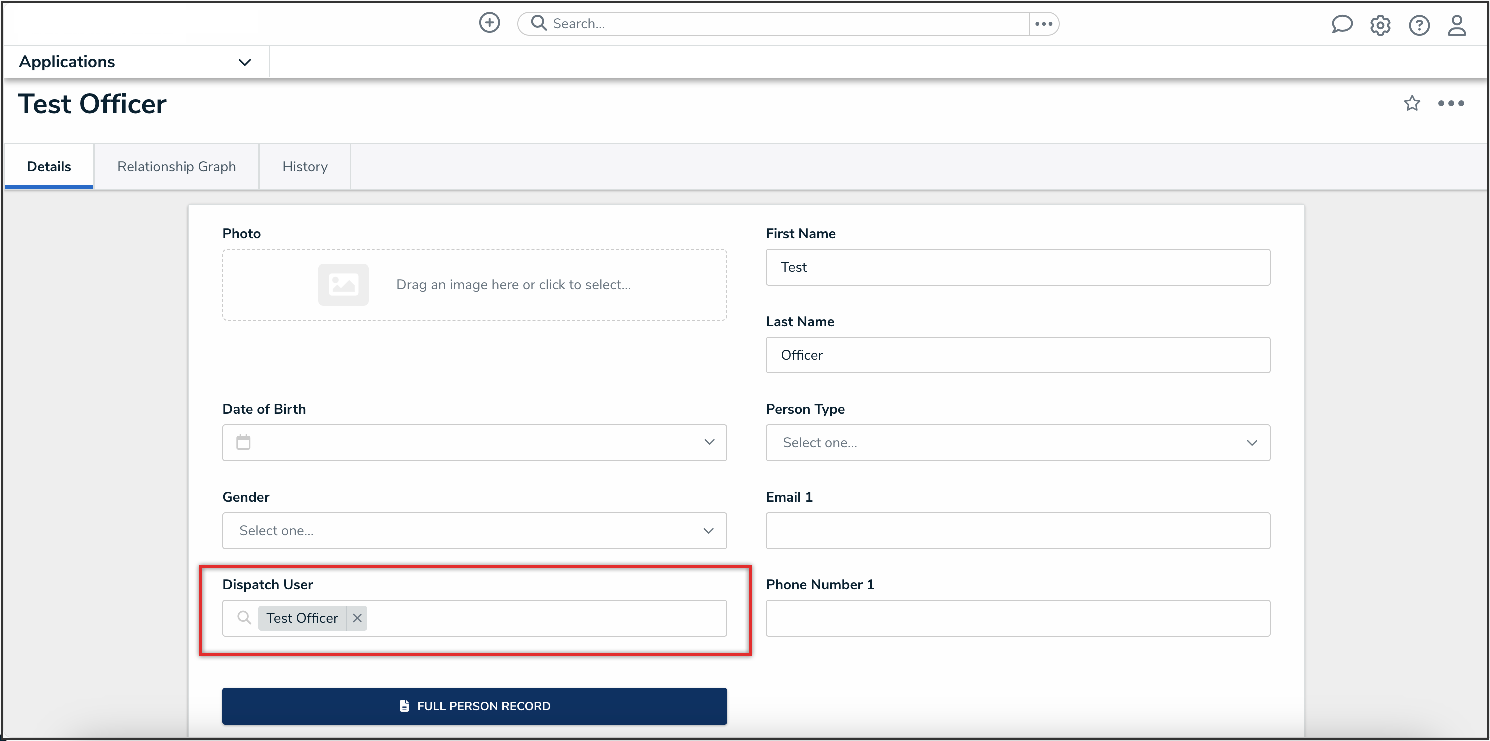Screen dimensions: 1490x741
Task: Open the Person Type dropdown
Action: (x=1017, y=443)
